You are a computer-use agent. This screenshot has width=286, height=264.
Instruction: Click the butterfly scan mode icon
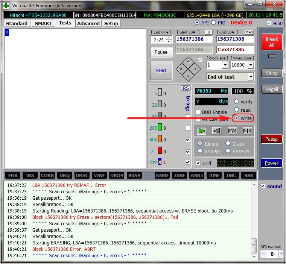(247, 131)
